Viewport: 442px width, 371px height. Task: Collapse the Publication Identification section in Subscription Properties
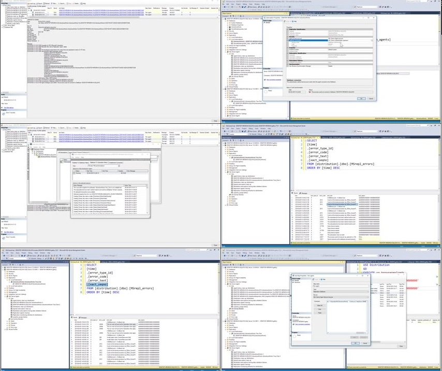click(x=288, y=30)
